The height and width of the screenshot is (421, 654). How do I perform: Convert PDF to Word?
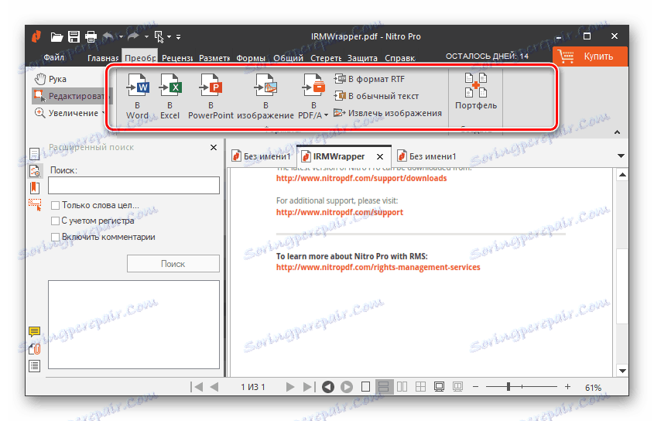[137, 97]
